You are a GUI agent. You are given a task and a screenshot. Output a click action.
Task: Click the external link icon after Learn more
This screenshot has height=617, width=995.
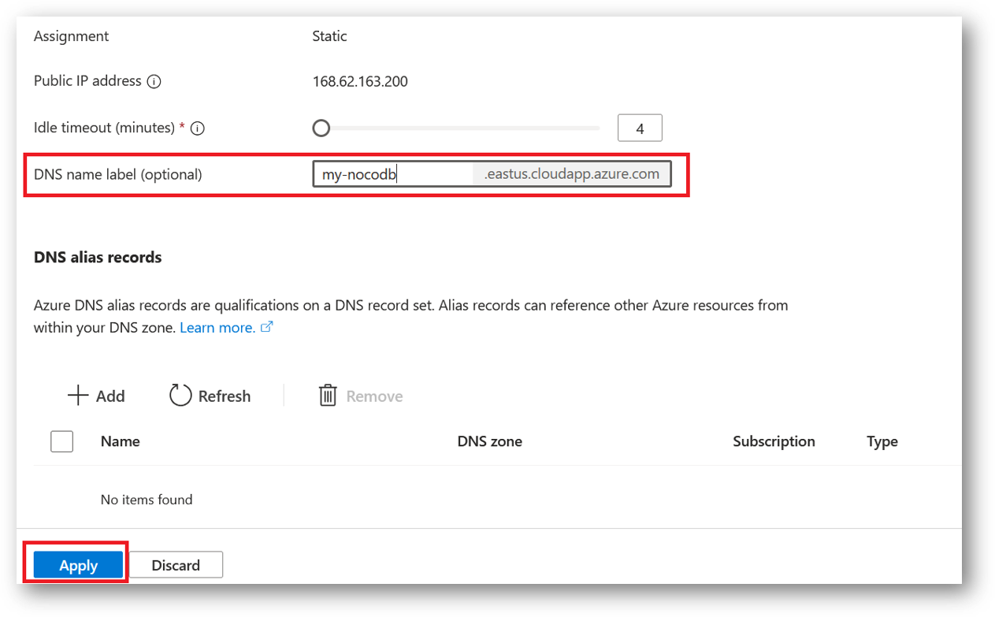266,327
